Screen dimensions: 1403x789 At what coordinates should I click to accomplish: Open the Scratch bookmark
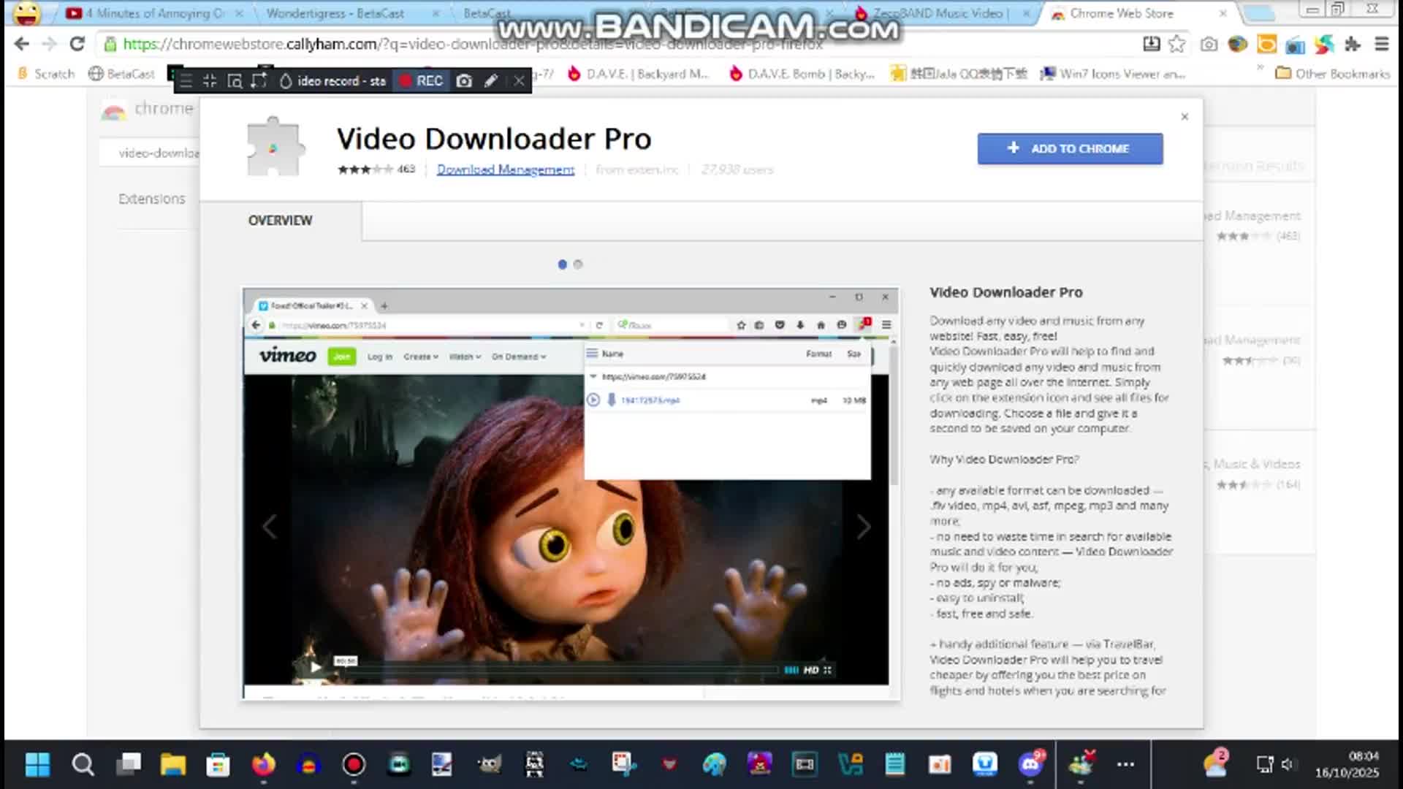point(46,74)
